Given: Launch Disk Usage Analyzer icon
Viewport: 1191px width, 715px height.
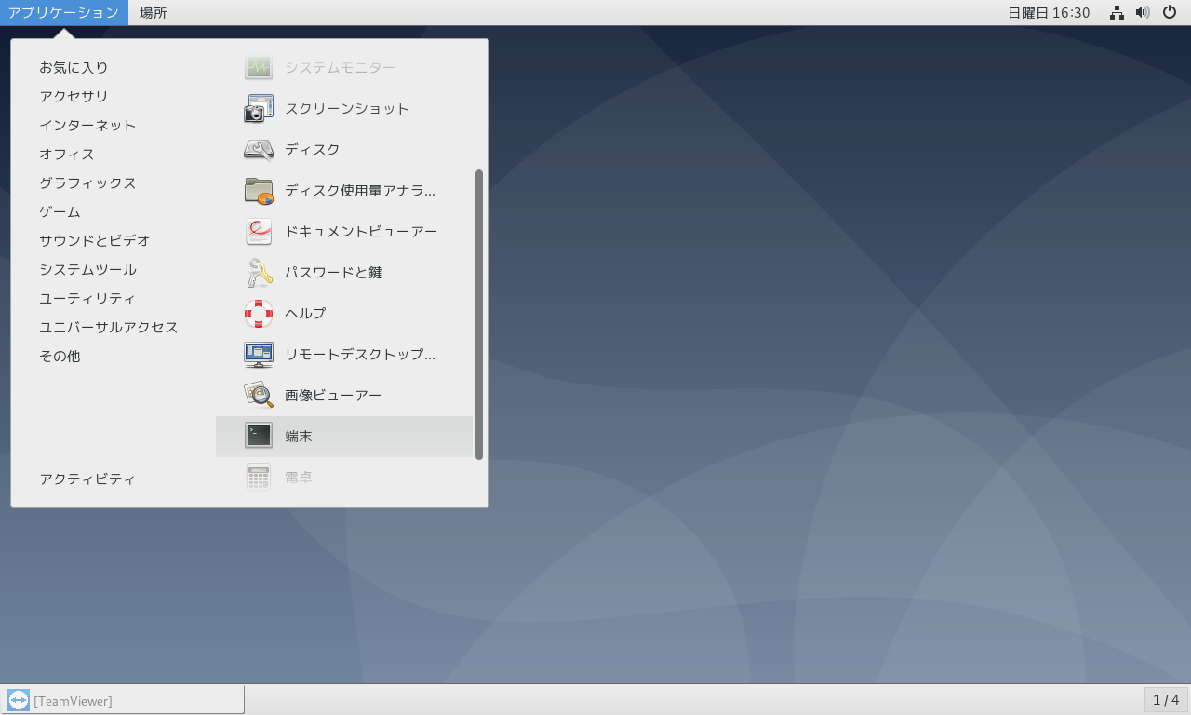Looking at the screenshot, I should pyautogui.click(x=259, y=191).
